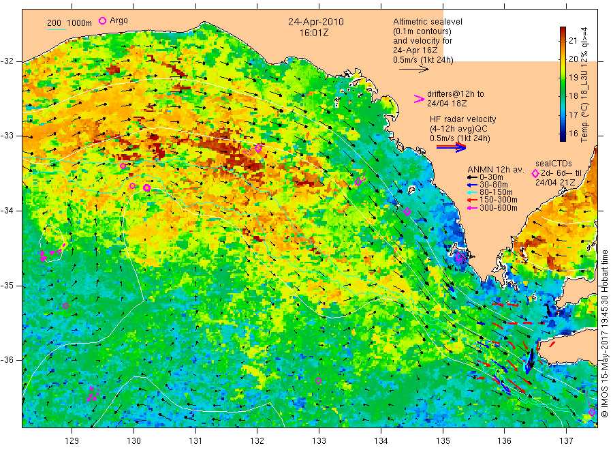Click the 20 tick on the color bar
Viewport: 613px width, 450px height.
(x=573, y=59)
